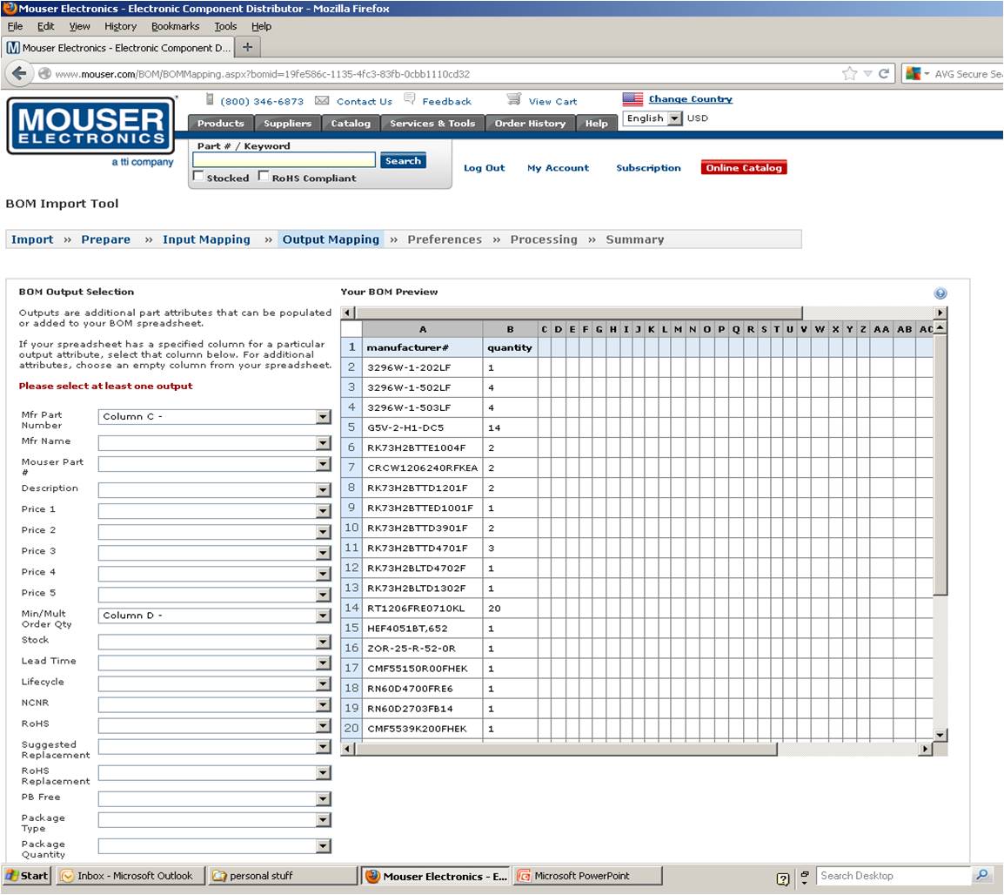Open the Mouser Part # dropdown
The height and width of the screenshot is (895, 1004).
[215, 465]
